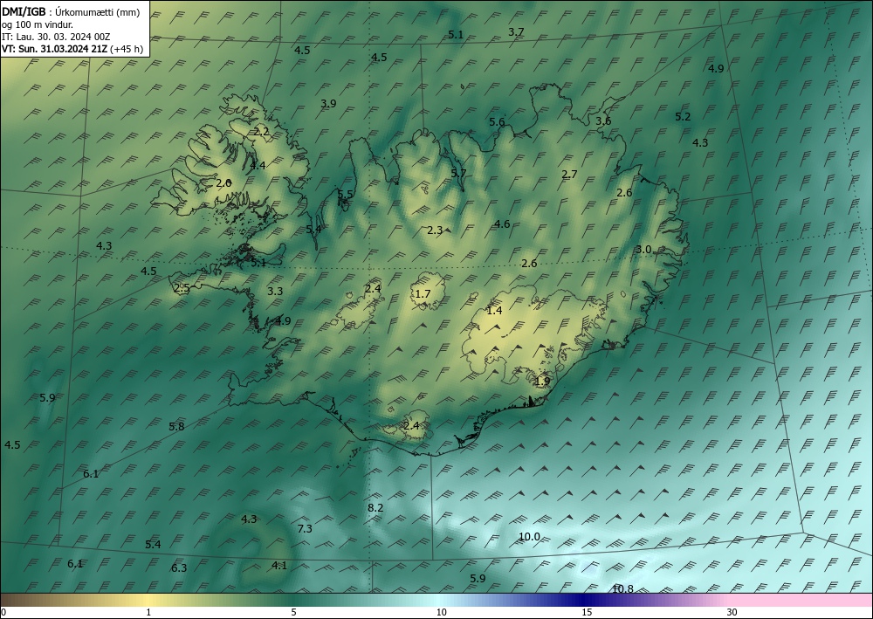Screen dimensions: 873x619
Task: Select the 5.6 map value
Action: pyautogui.click(x=497, y=121)
